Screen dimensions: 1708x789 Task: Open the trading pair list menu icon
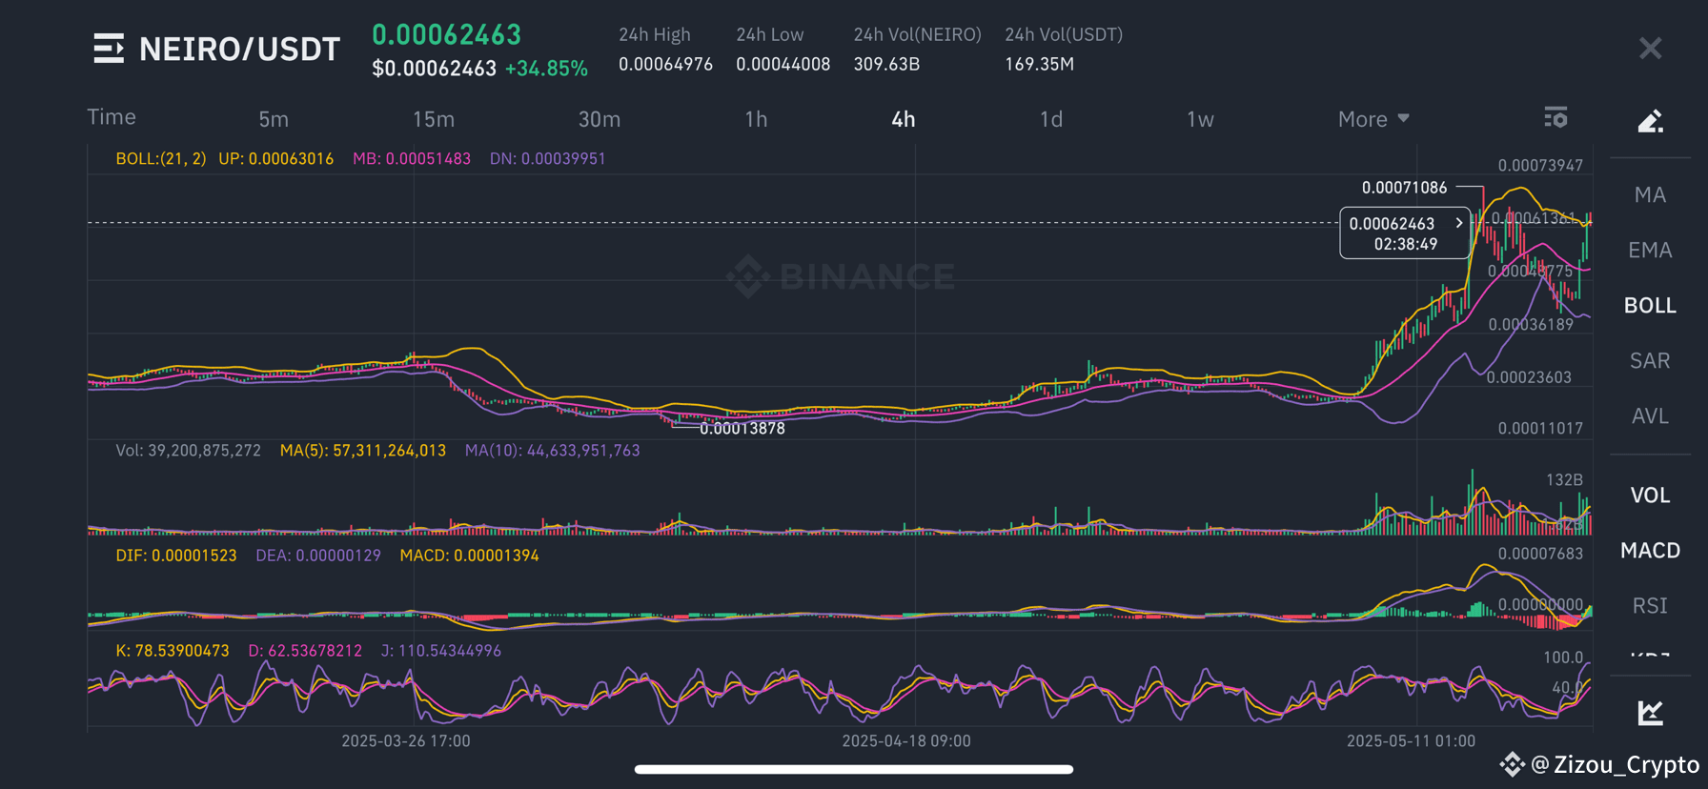pos(109,49)
